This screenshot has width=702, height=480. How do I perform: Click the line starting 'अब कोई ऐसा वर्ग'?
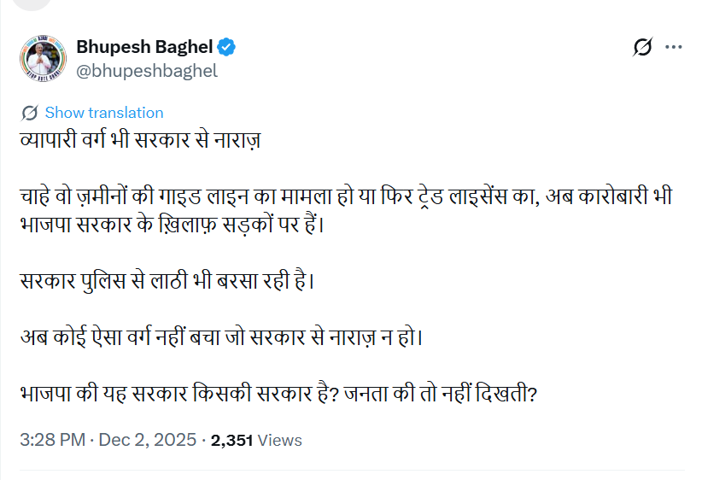(x=221, y=336)
